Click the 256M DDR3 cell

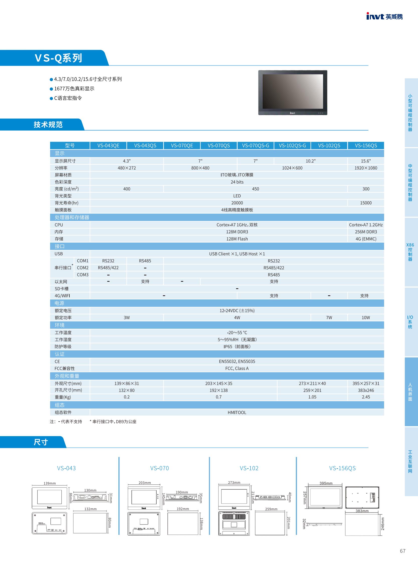click(366, 232)
